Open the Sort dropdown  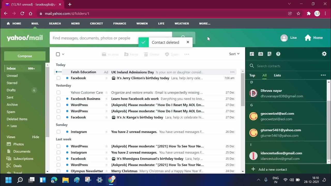(x=234, y=54)
